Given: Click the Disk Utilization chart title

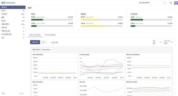Looking at the screenshot, I should tap(38, 82).
